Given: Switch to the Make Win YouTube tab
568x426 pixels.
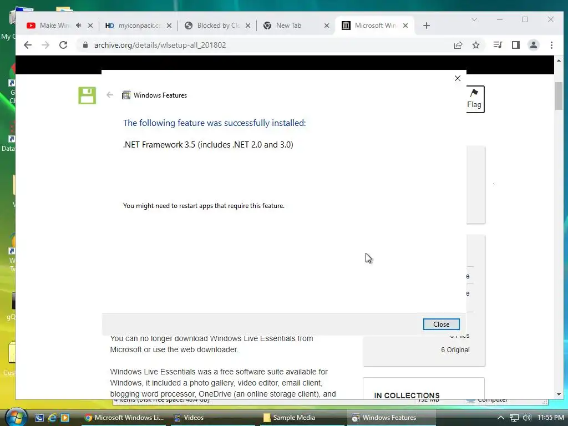Looking at the screenshot, I should click(54, 26).
